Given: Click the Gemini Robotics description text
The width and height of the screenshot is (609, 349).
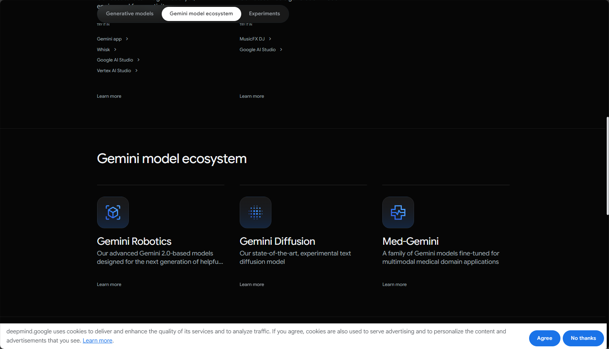Looking at the screenshot, I should 160,258.
